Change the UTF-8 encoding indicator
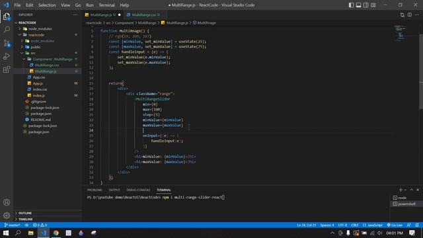This screenshot has width=423, height=238. (x=342, y=225)
